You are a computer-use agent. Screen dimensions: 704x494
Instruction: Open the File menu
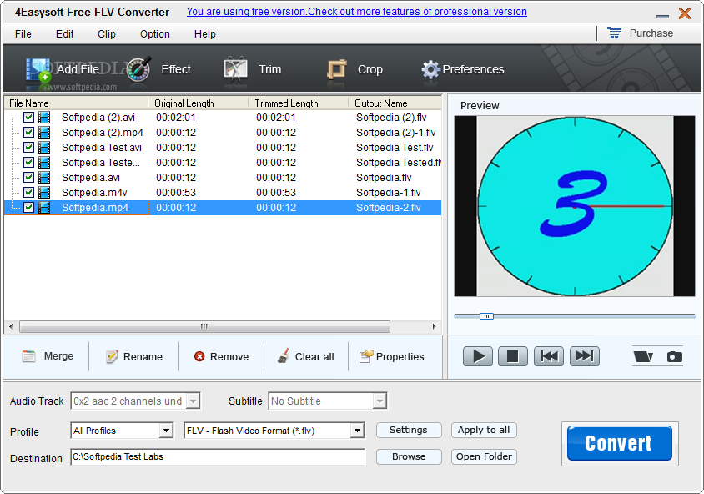pos(23,34)
